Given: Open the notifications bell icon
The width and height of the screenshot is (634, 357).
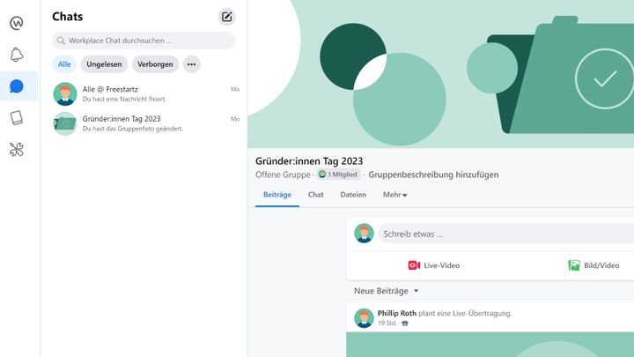Looking at the screenshot, I should pos(17,55).
